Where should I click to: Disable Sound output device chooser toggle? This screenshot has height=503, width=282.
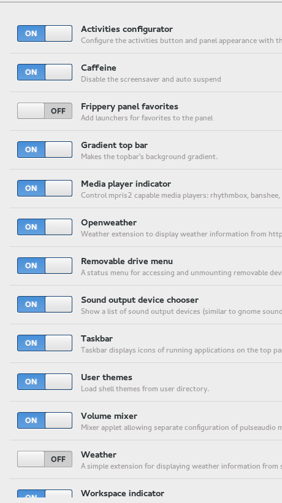[x=45, y=304]
